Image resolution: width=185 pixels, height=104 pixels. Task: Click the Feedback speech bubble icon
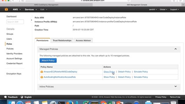[5, 97]
